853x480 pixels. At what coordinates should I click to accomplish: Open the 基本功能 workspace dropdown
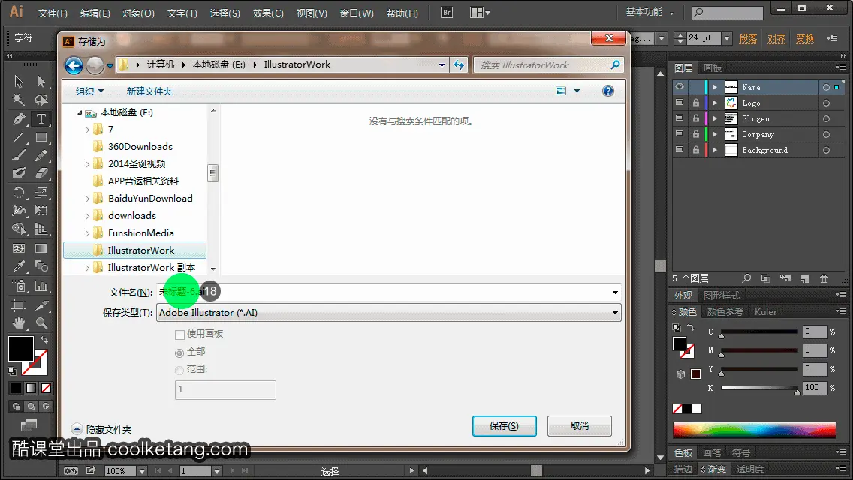(x=650, y=12)
